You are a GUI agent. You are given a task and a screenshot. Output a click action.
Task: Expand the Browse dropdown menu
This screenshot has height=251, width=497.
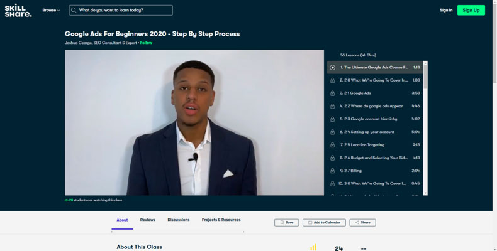51,10
